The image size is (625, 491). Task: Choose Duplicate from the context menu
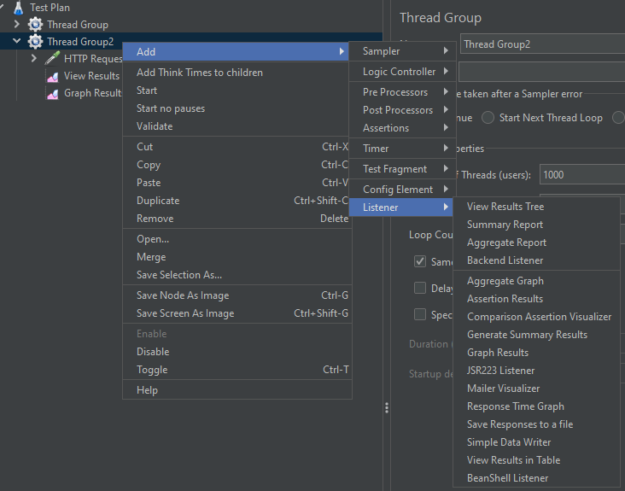pyautogui.click(x=237, y=201)
